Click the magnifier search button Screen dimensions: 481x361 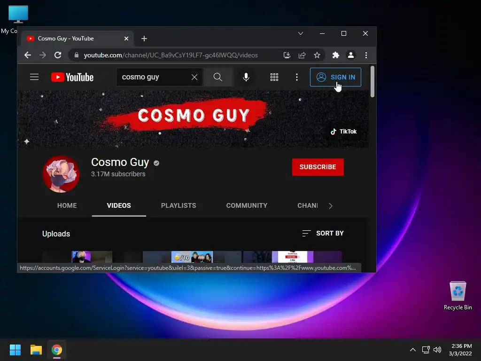[x=218, y=77]
